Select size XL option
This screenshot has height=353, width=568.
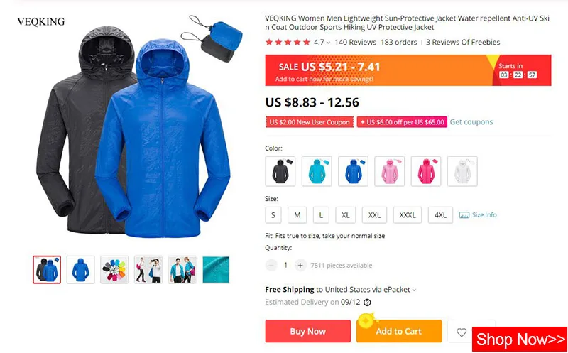346,215
